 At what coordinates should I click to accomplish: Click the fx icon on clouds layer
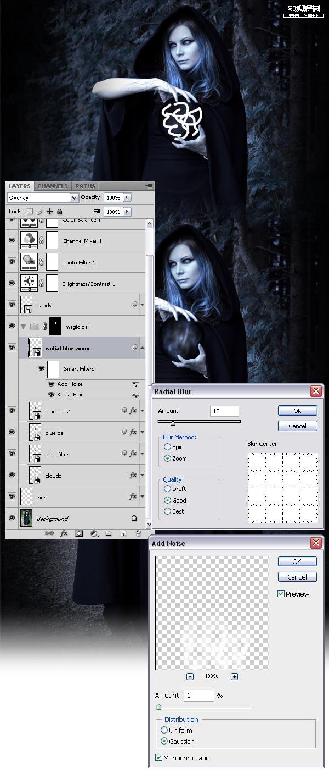click(133, 475)
